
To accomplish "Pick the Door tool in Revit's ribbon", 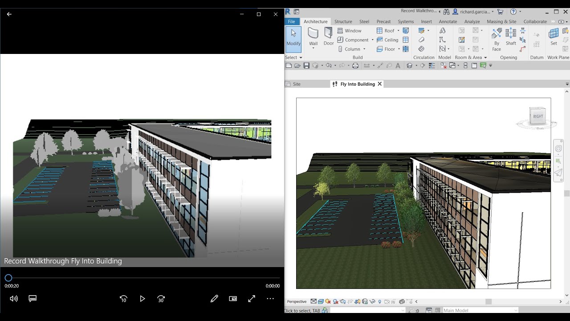I will pos(329,37).
